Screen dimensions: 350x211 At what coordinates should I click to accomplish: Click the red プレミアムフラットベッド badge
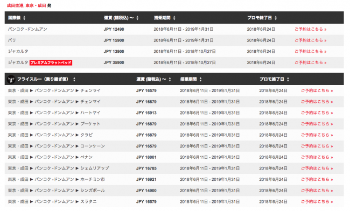pyautogui.click(x=51, y=62)
